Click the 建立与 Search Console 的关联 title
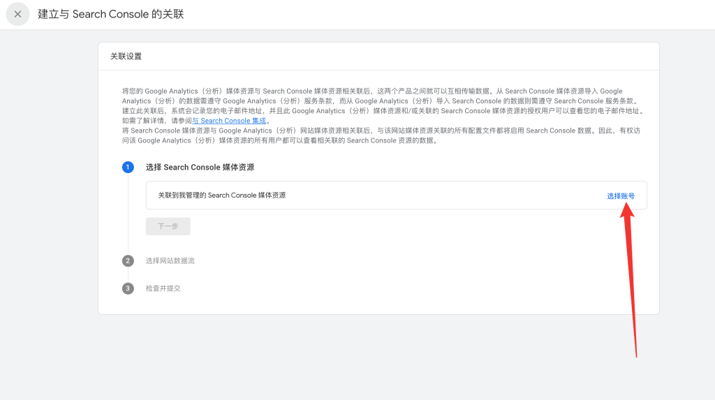Viewport: 715px width, 400px height. click(x=111, y=14)
